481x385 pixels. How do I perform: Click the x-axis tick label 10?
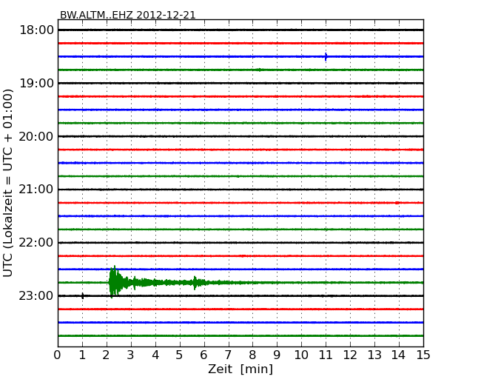301,355
